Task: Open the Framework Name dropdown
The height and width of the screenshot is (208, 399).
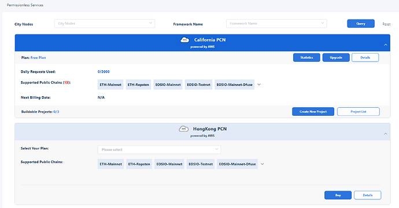Action: pyautogui.click(x=276, y=24)
